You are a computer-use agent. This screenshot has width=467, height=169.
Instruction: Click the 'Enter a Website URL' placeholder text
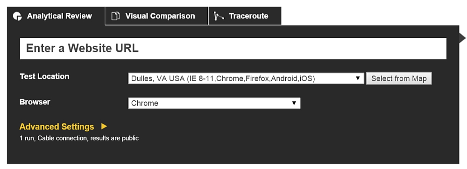point(83,48)
